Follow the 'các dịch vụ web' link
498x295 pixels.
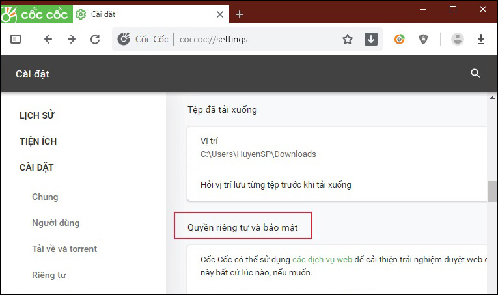click(x=322, y=259)
